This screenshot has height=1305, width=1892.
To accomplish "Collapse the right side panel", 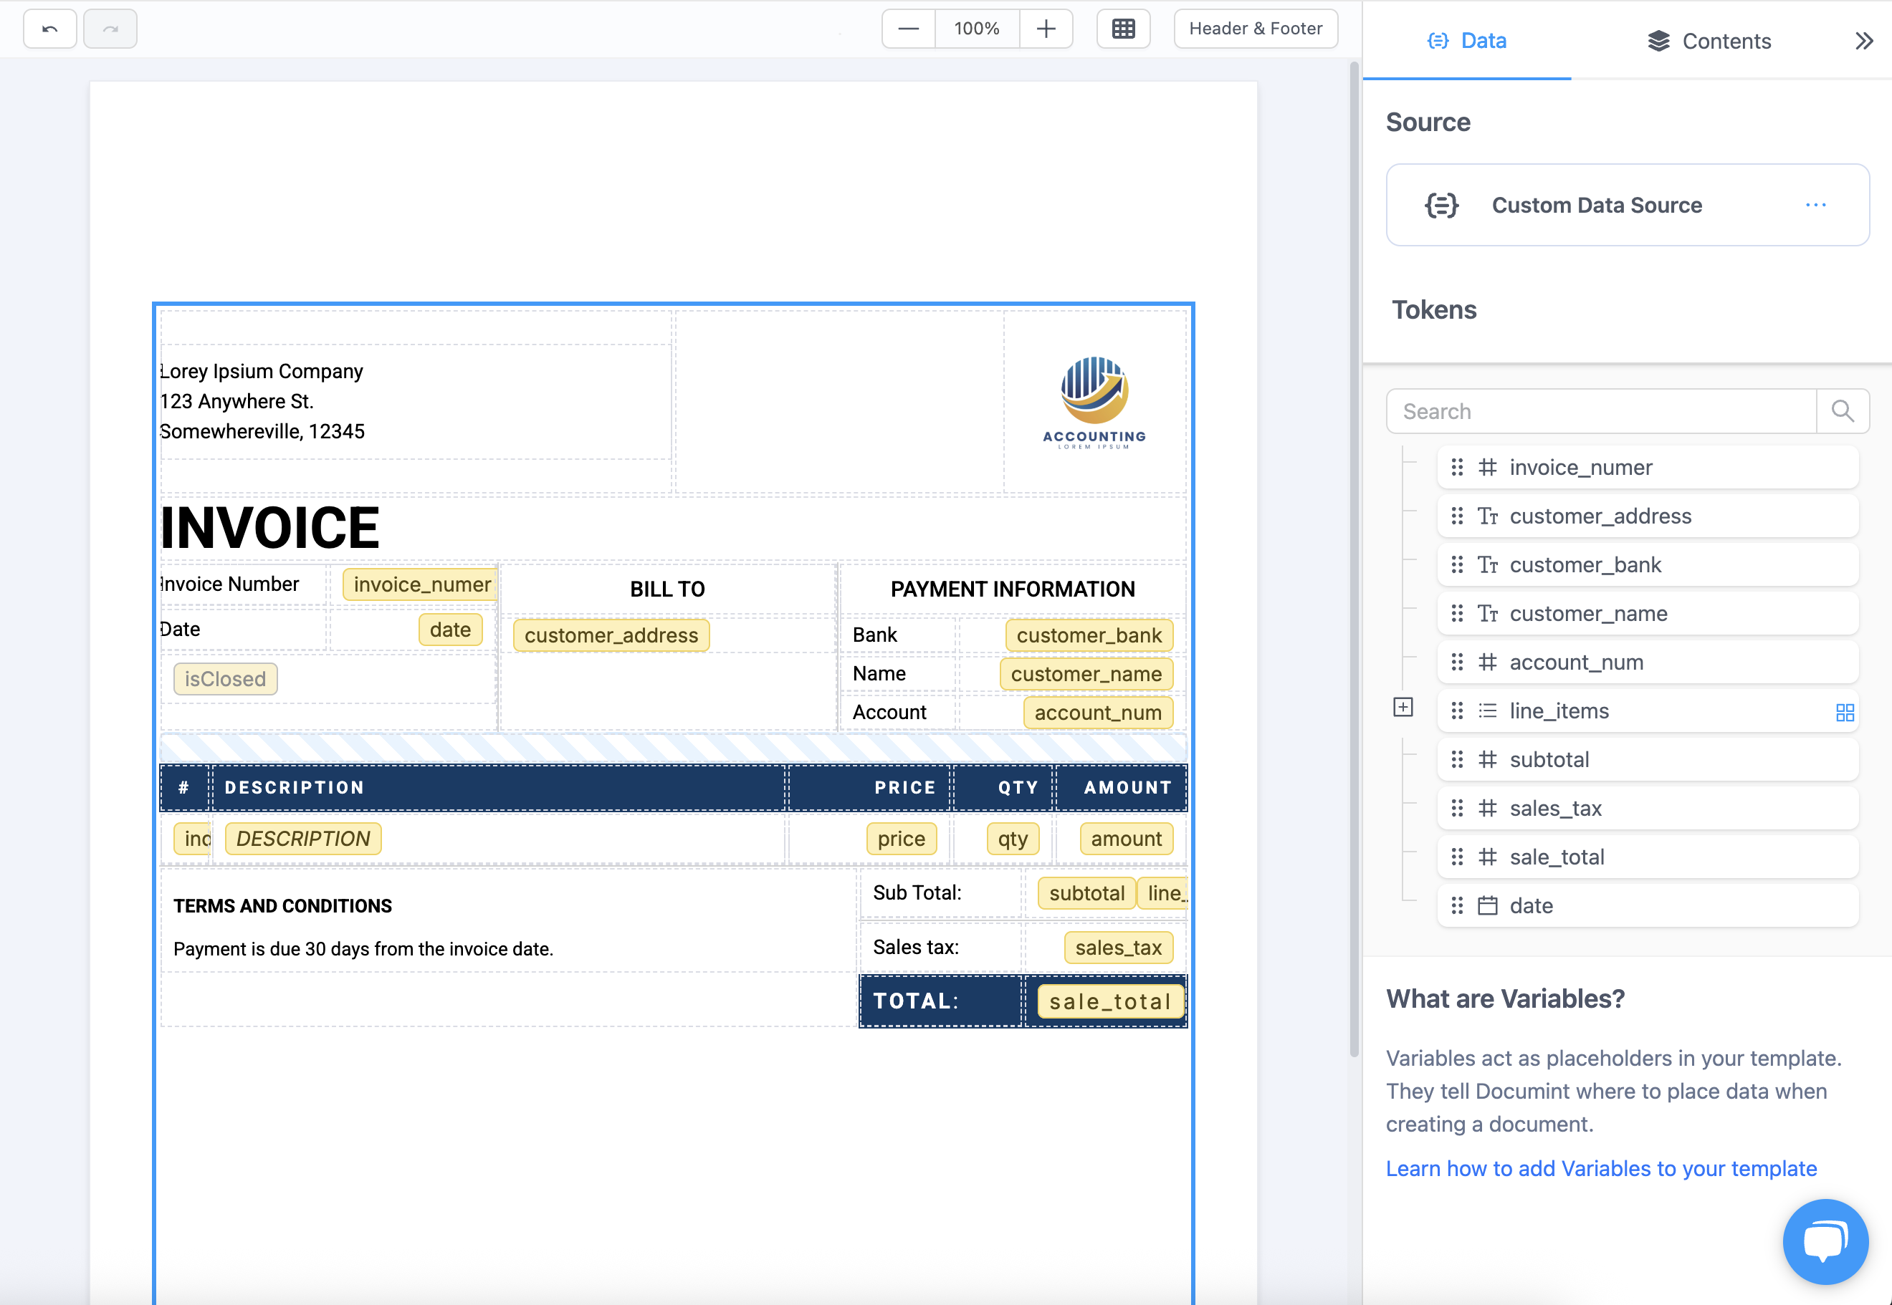I will (1863, 41).
